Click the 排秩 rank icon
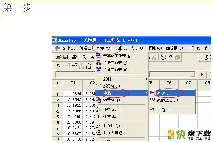Image resolution: width=213 pixels, height=143 pixels. point(99,116)
